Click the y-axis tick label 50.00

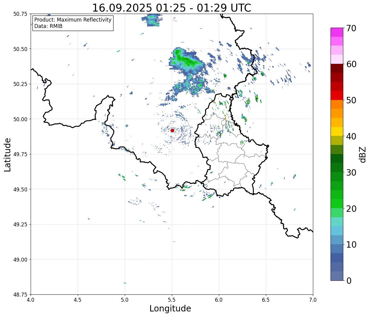click(x=20, y=119)
